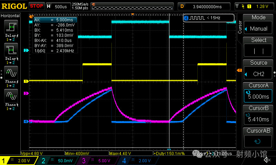Click the orange trigger level marker on right edge

coord(239,70)
